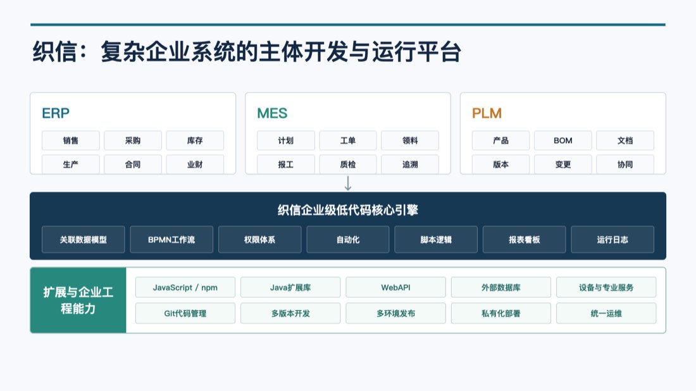Select the BOM box under PLM
Image resolution: width=696 pixels, height=391 pixels.
pyautogui.click(x=563, y=140)
